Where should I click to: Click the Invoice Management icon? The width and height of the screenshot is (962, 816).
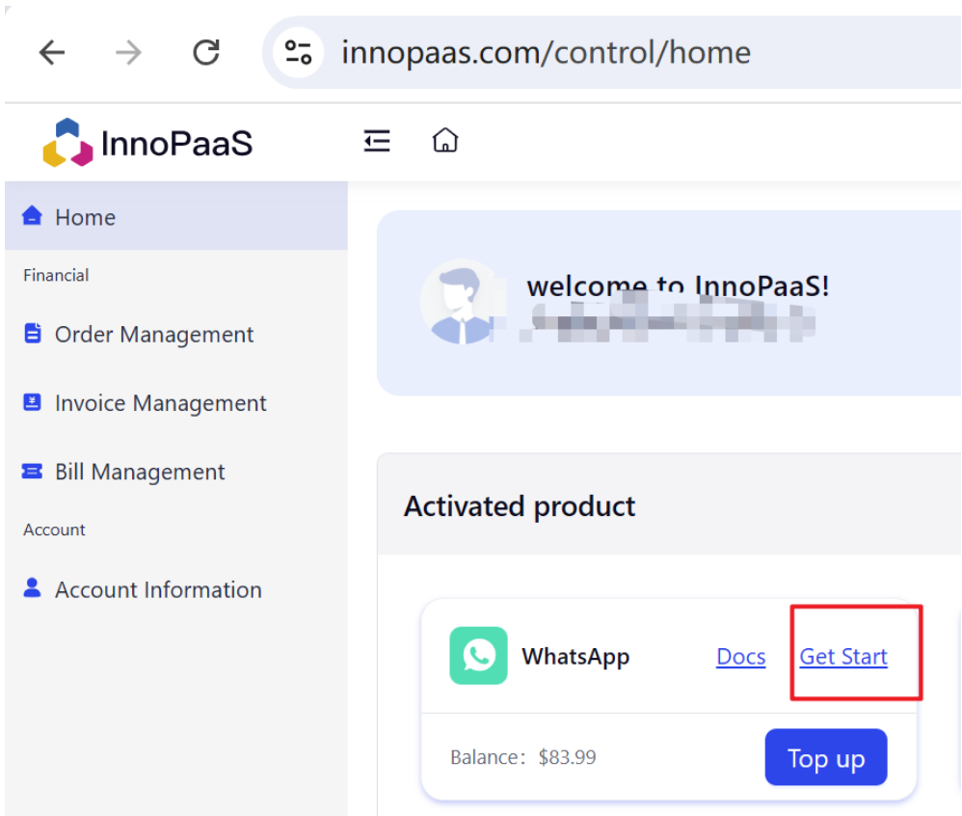32,402
